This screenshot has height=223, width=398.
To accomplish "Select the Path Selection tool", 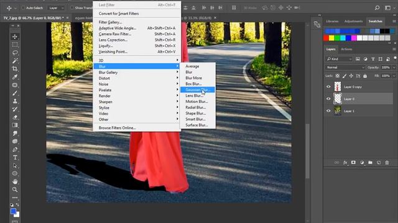I will (x=15, y=165).
